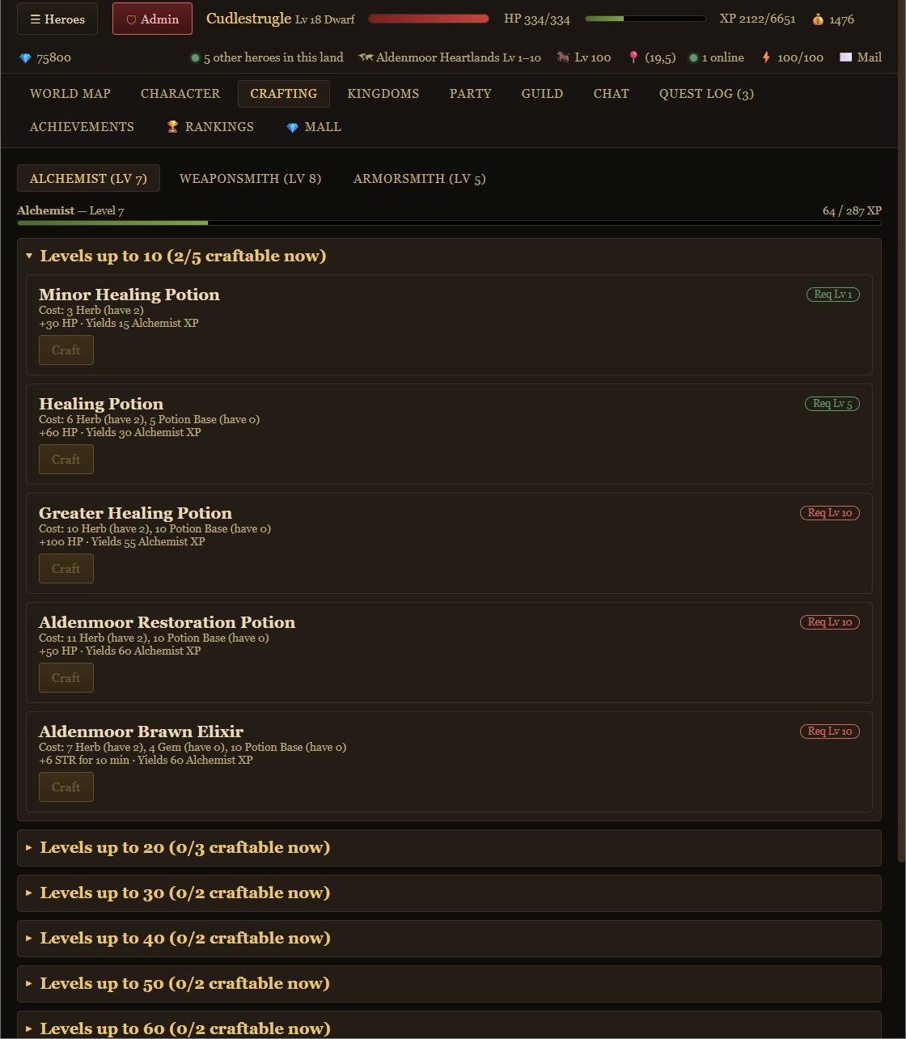Click the green dot beside other heroes
The height and width of the screenshot is (1039, 906).
tap(195, 58)
